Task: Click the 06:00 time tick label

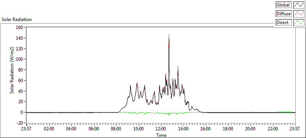Action: pyautogui.click(x=94, y=129)
